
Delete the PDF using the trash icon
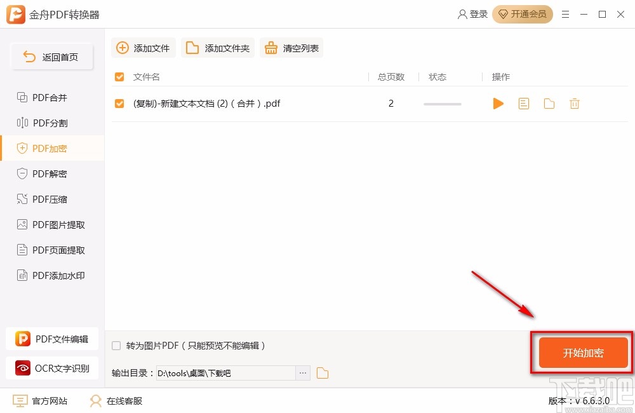coord(575,103)
